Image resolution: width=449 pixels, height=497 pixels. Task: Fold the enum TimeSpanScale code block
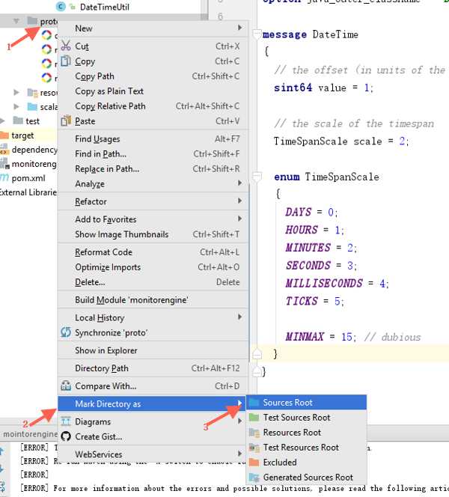257,177
